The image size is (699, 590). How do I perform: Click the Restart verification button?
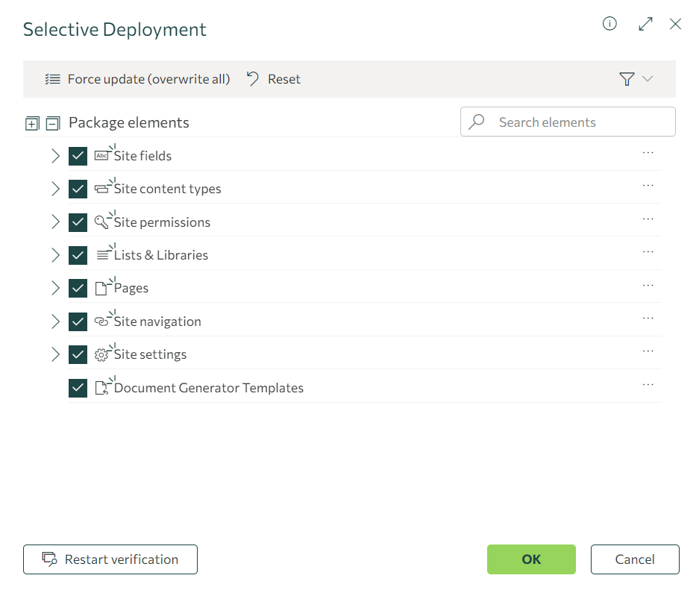(x=110, y=559)
